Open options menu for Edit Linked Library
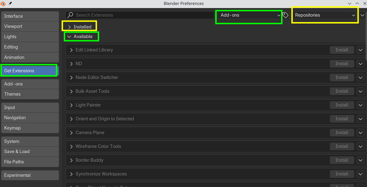The height and width of the screenshot is (187, 367). tap(361, 50)
